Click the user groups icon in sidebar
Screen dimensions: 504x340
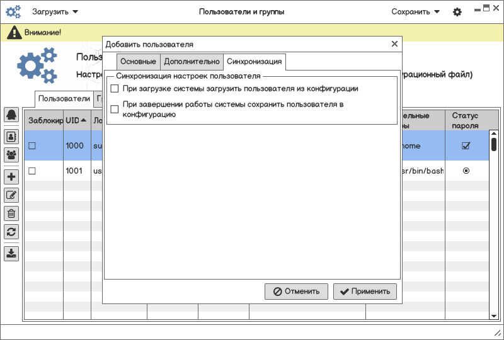[11, 155]
